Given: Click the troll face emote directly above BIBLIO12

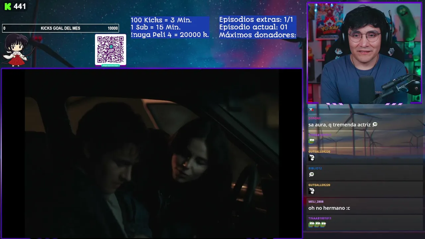Looking at the screenshot, I should [311, 158].
